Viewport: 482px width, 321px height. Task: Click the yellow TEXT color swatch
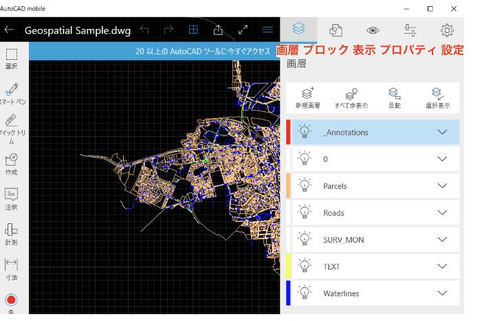click(288, 266)
